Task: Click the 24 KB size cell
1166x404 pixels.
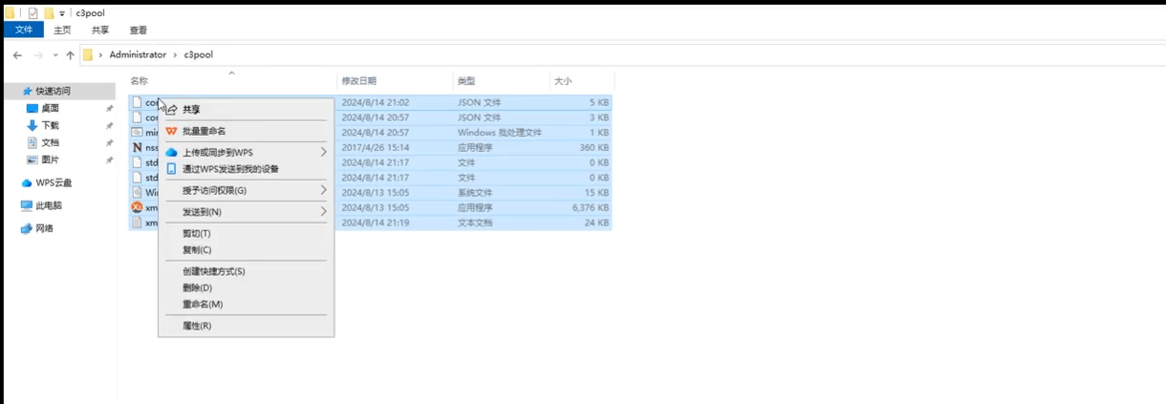Action: coord(596,223)
